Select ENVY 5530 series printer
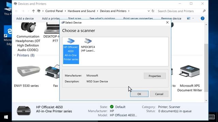This screenshot has width=218, height=122. click(x=27, y=76)
